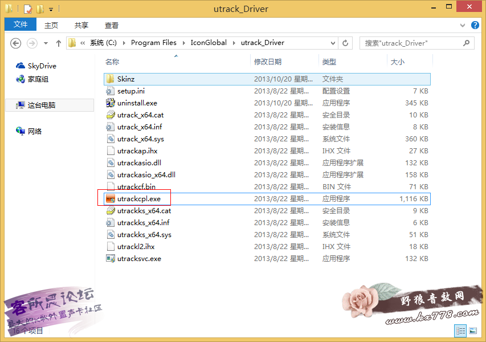
Task: Select IconGlobal in address path
Action: [x=209, y=43]
